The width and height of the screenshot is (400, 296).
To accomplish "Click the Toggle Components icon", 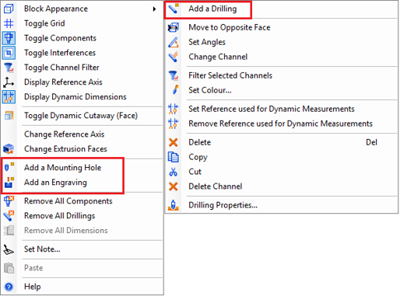I will click(x=9, y=38).
